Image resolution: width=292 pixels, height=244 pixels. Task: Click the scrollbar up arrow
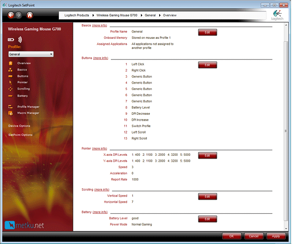pos(286,25)
